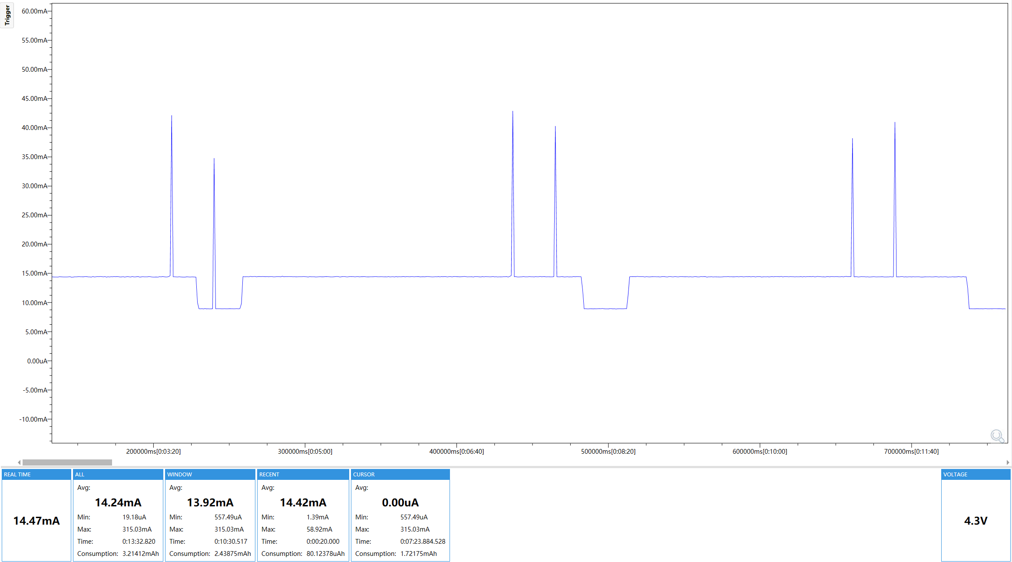Select the CURSOR statistics panel header
This screenshot has height=562, width=1012.
364,474
